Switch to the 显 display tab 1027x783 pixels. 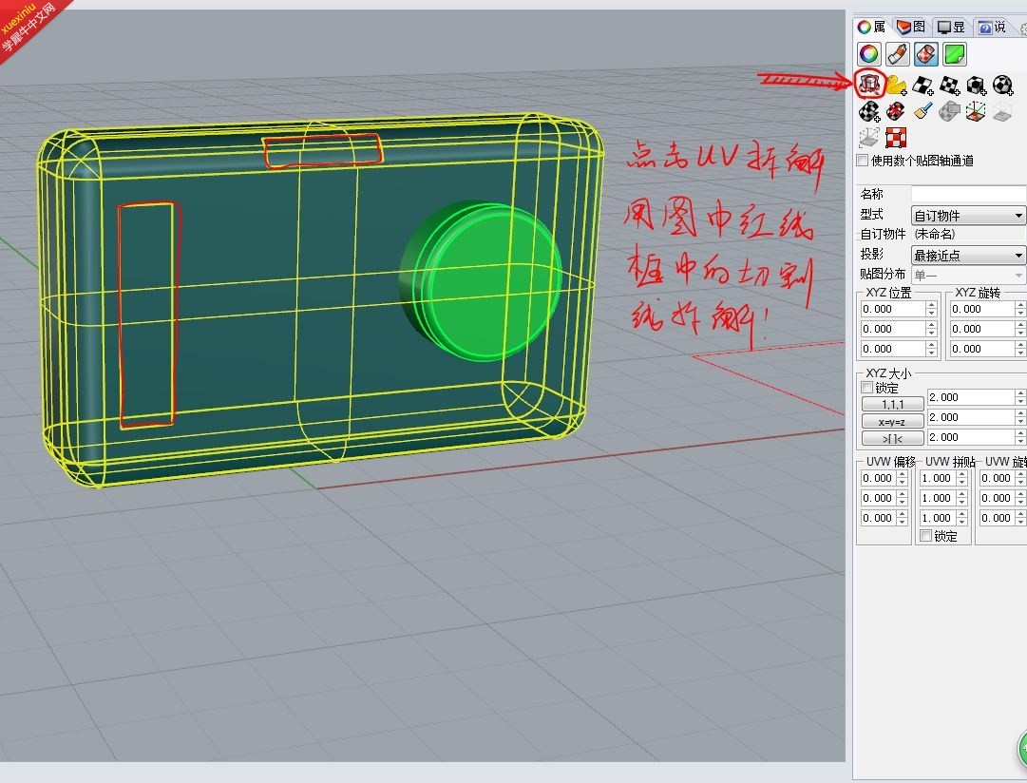click(x=952, y=27)
